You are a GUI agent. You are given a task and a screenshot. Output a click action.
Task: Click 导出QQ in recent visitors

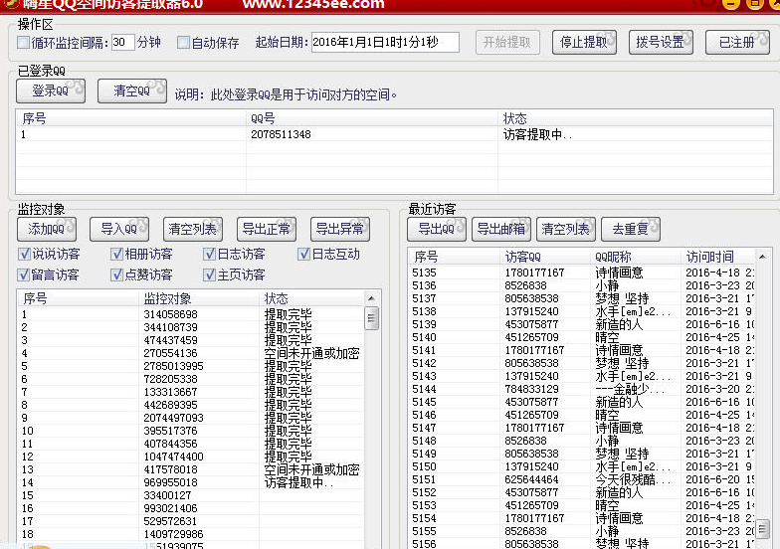437,229
